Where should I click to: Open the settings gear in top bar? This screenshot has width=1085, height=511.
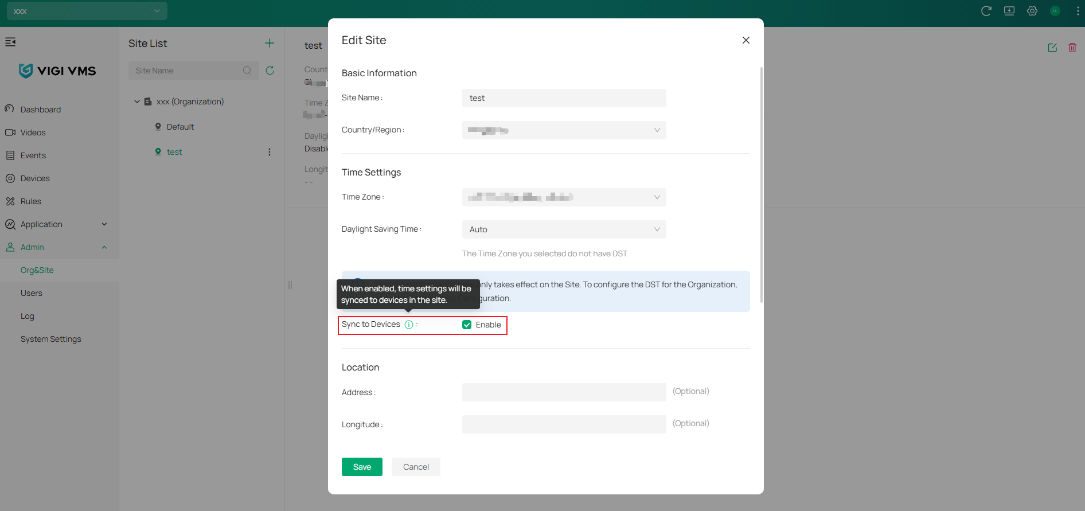(x=1032, y=11)
